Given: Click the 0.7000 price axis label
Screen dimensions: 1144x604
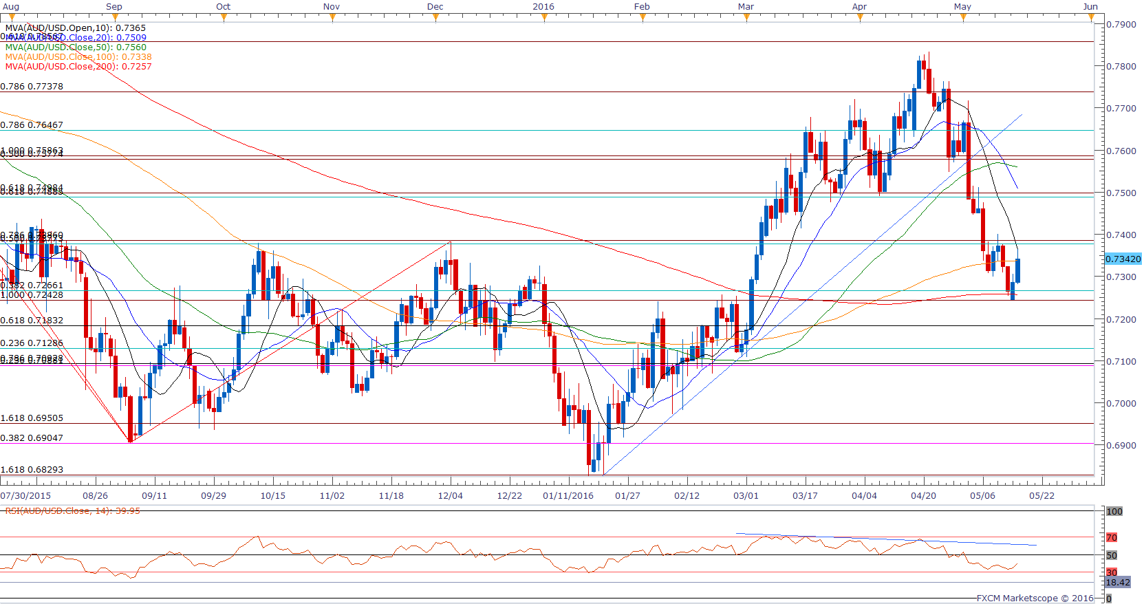Looking at the screenshot, I should click(x=1121, y=404).
